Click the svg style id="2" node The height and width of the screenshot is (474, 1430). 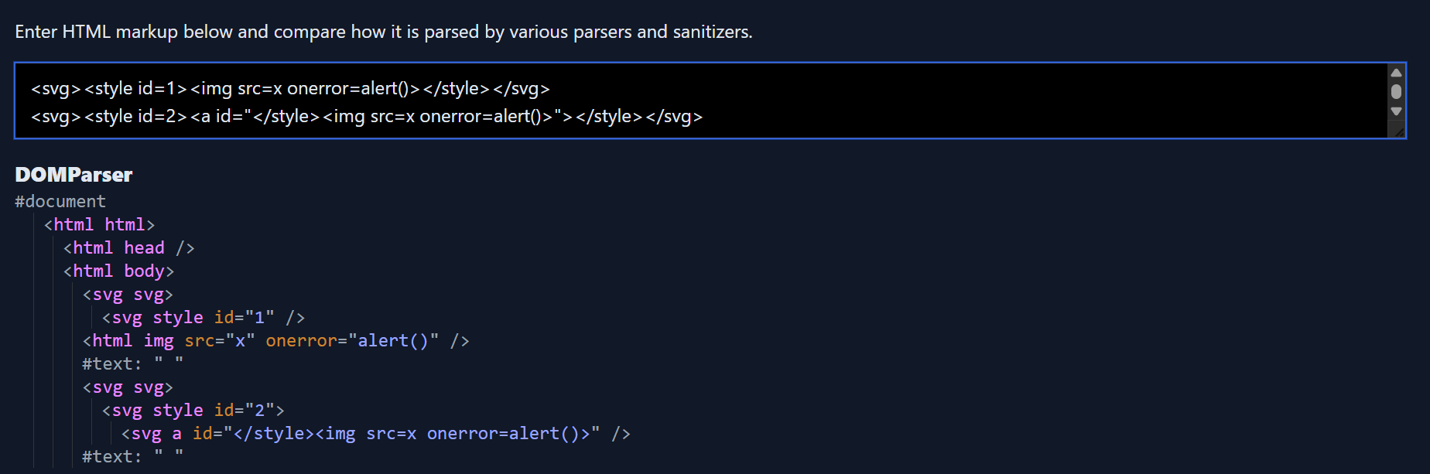pyautogui.click(x=193, y=411)
